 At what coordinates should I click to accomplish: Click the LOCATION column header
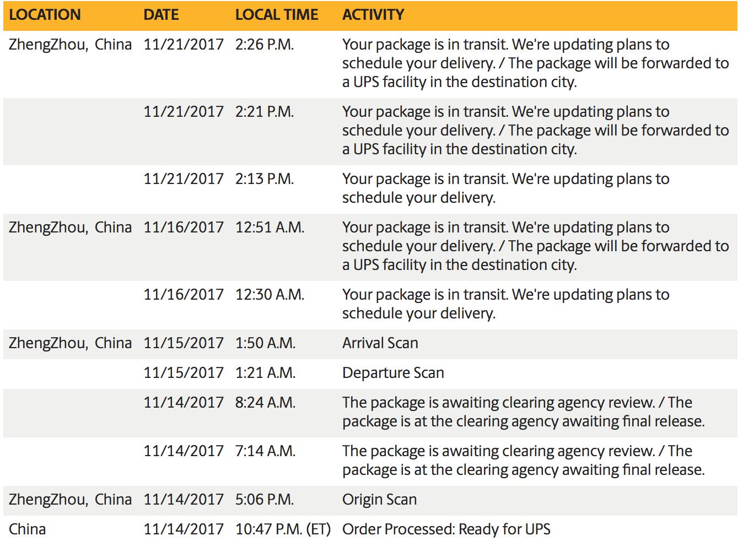coord(45,15)
